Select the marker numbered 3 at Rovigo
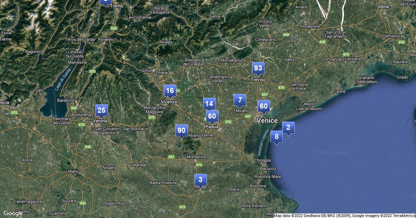Image resolution: width=416 pixels, height=218 pixels. click(x=200, y=180)
